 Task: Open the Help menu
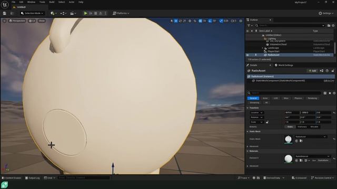point(81,2)
